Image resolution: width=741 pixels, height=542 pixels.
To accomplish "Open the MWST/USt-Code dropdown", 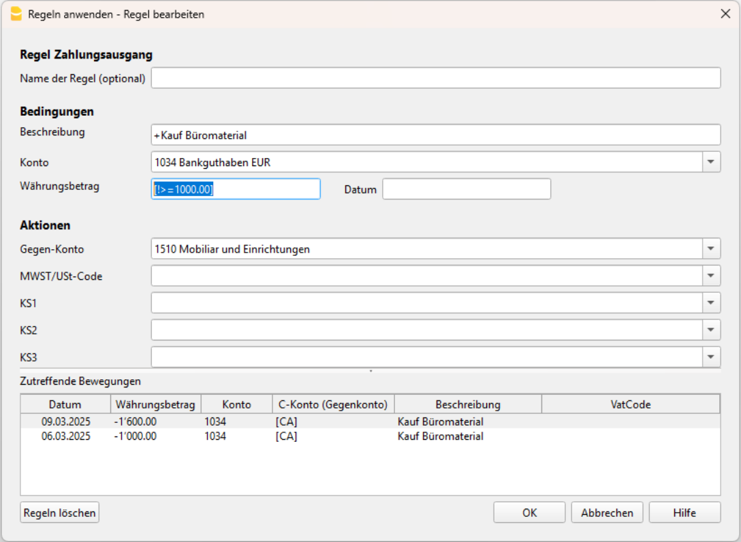I will pos(711,276).
